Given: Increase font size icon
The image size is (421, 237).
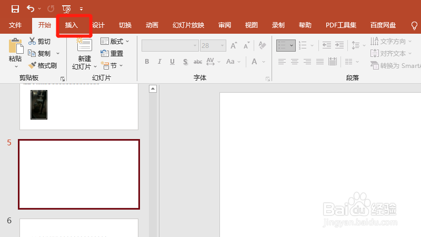Looking at the screenshot, I should click(x=234, y=45).
